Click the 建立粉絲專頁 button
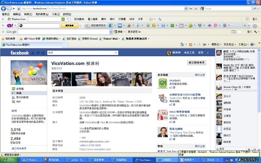The image size is (261, 163). click(x=196, y=63)
